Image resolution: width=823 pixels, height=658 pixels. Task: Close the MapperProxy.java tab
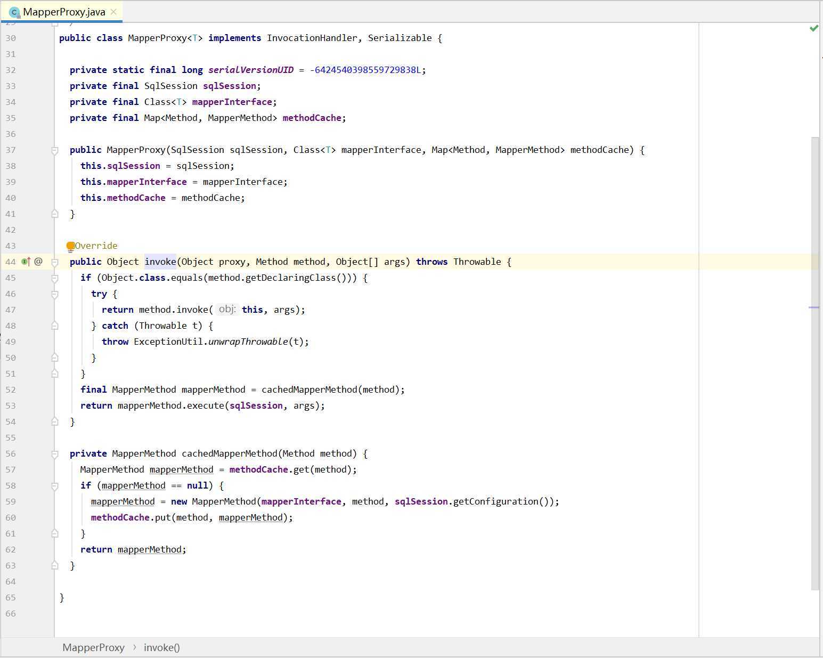click(113, 12)
